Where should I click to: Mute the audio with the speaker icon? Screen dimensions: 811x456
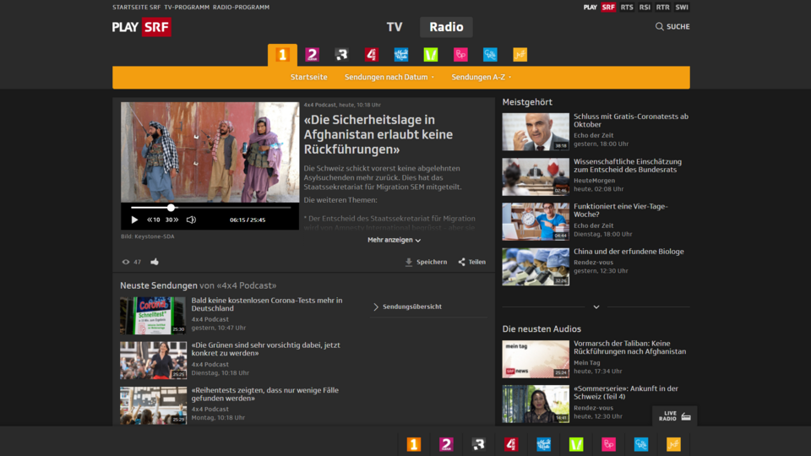[x=191, y=220]
